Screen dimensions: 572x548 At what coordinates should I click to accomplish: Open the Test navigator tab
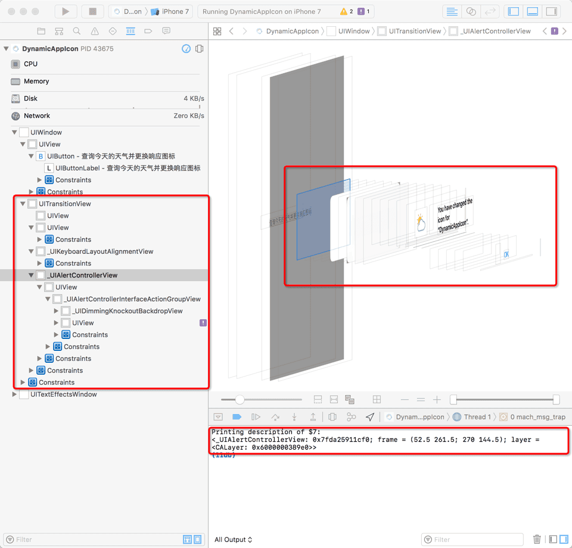(113, 31)
